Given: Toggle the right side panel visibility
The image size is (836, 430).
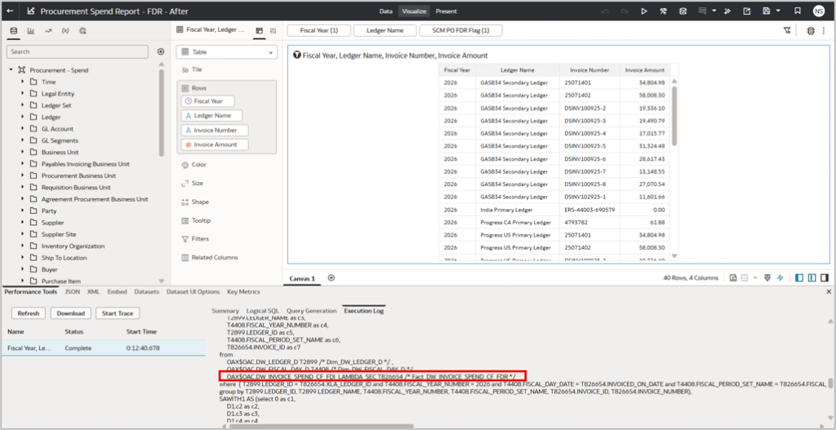Looking at the screenshot, I should (825, 277).
